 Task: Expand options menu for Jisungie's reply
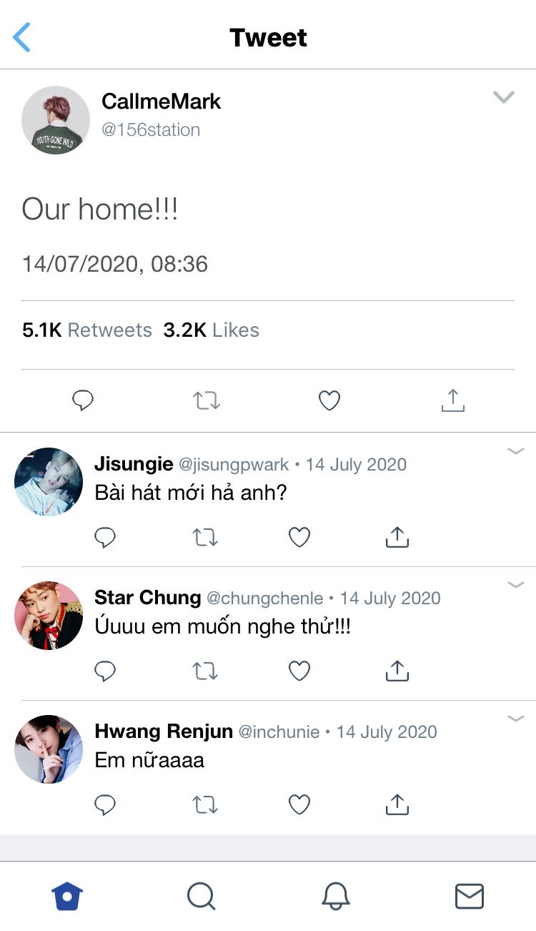pyautogui.click(x=515, y=450)
